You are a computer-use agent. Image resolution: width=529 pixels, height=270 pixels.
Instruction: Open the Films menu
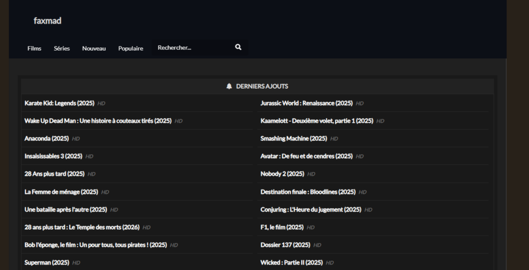tap(34, 49)
